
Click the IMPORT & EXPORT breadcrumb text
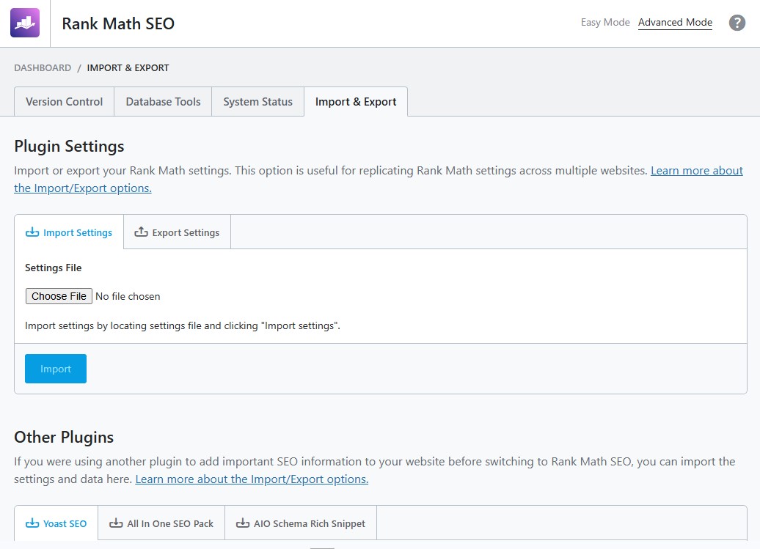128,67
